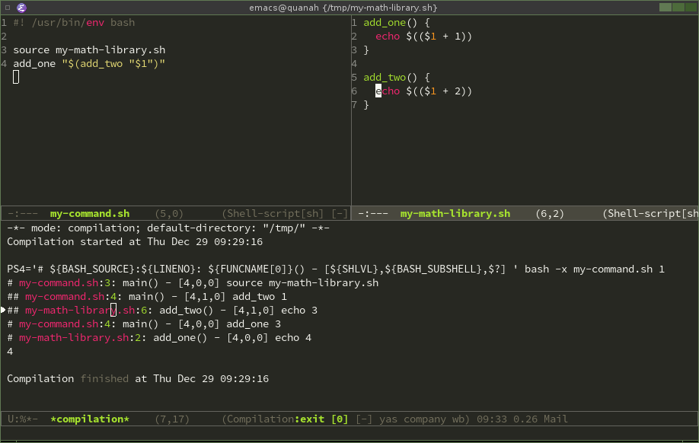The image size is (699, 443).
Task: Click Mail indicator in mode line
Action: coord(555,419)
